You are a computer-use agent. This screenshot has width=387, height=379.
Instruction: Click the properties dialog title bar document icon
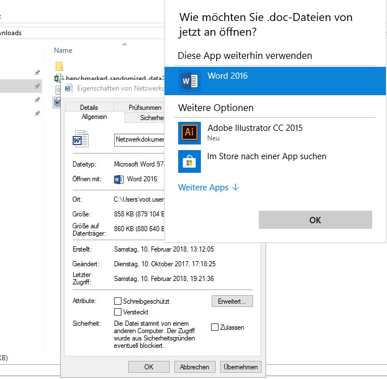coord(69,88)
